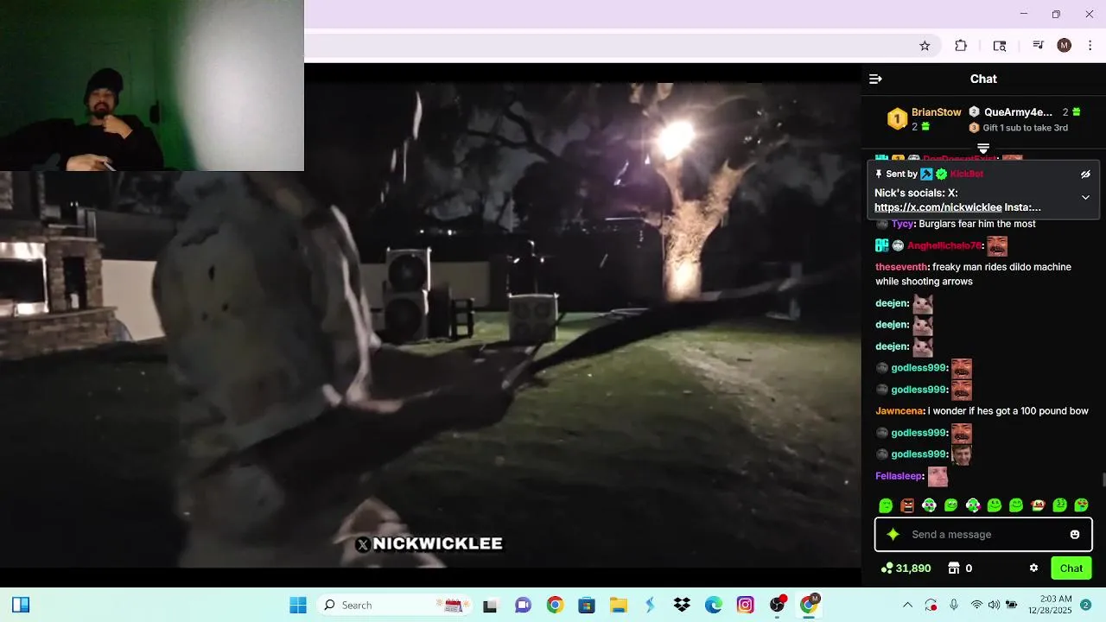The height and width of the screenshot is (622, 1106).
Task: Click username Anghelichelo76 in chat
Action: point(944,246)
